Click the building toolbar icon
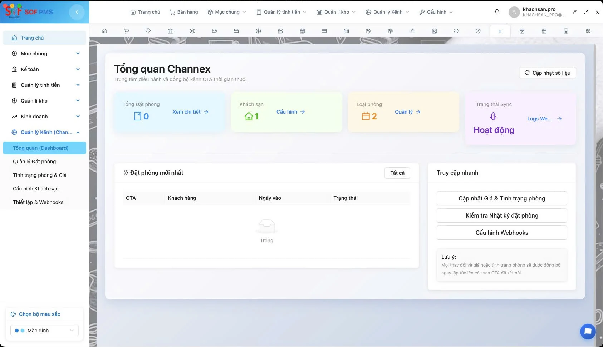603x347 pixels. (566, 31)
